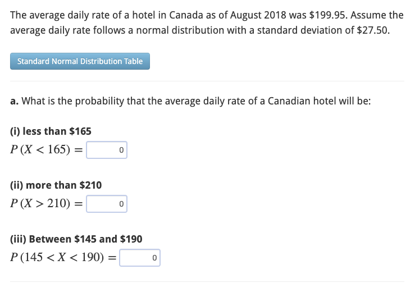Click the "(ii) more than $210" heading
The height and width of the screenshot is (283, 415).
[56, 185]
